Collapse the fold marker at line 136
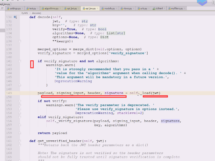Screen dimensions: 215x161 click(20, 41)
